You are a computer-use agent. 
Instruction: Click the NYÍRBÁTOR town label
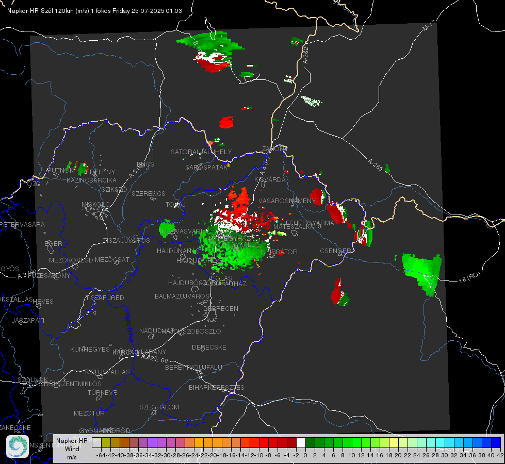[x=279, y=252]
